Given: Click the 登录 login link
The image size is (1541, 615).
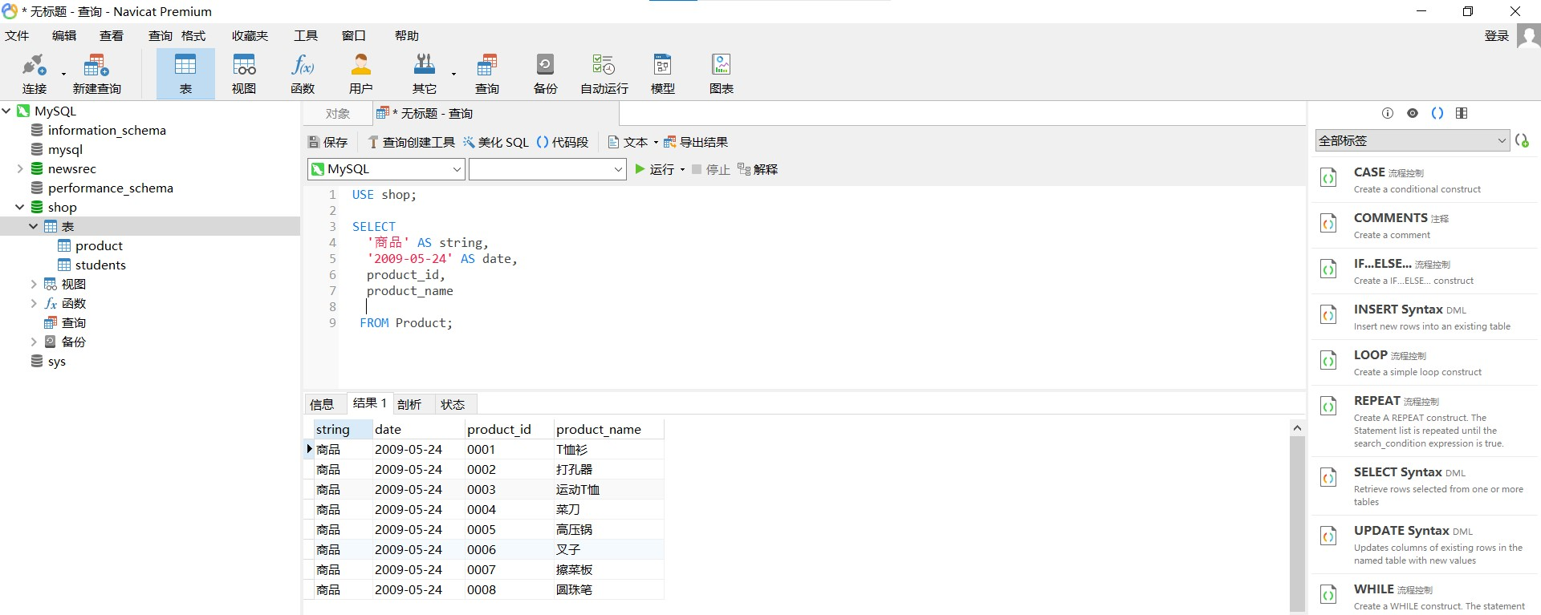Looking at the screenshot, I should click(x=1497, y=35).
